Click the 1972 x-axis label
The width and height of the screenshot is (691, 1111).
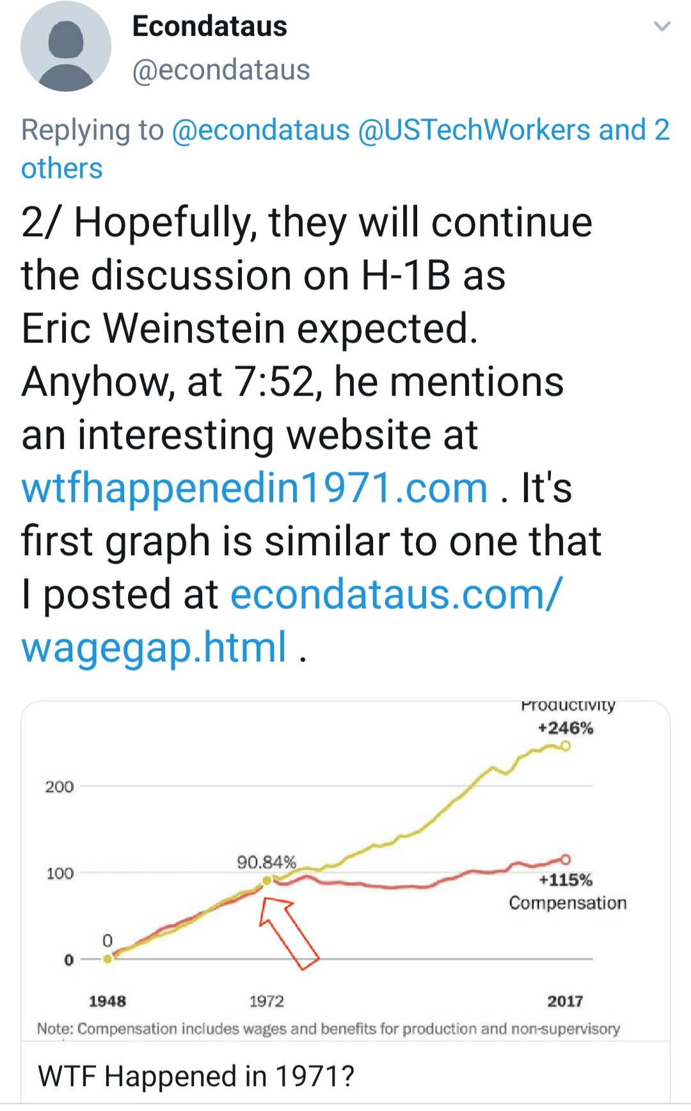click(266, 1001)
